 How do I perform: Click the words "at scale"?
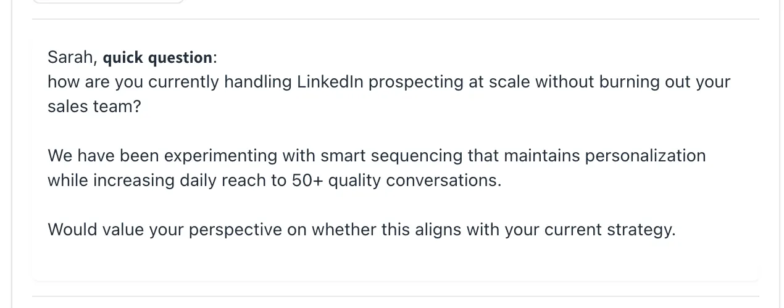pyautogui.click(x=499, y=82)
